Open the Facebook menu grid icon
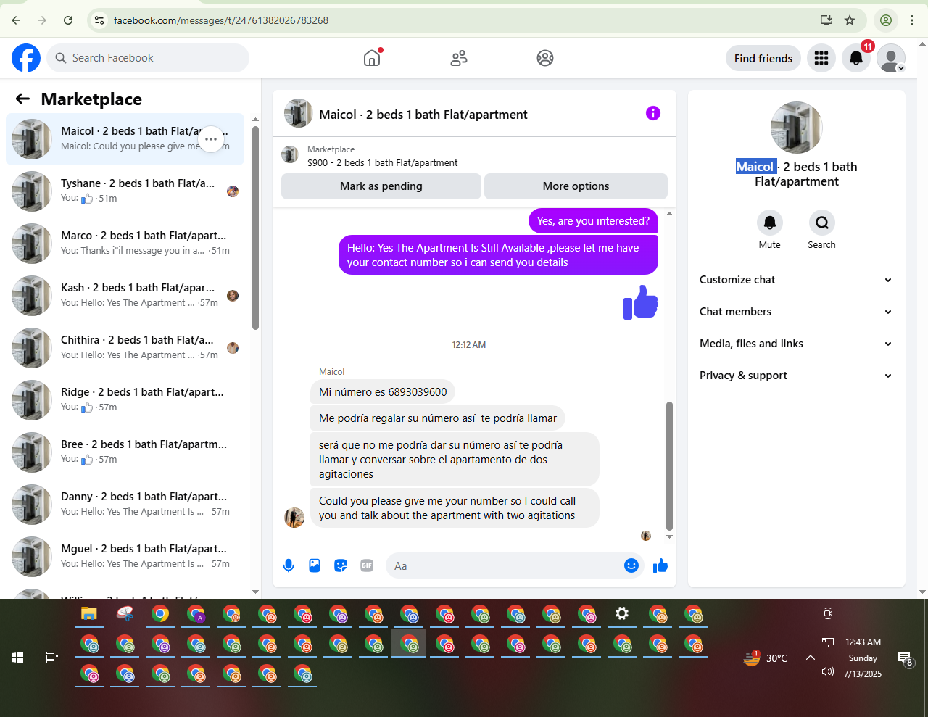This screenshot has height=717, width=928. pos(821,58)
